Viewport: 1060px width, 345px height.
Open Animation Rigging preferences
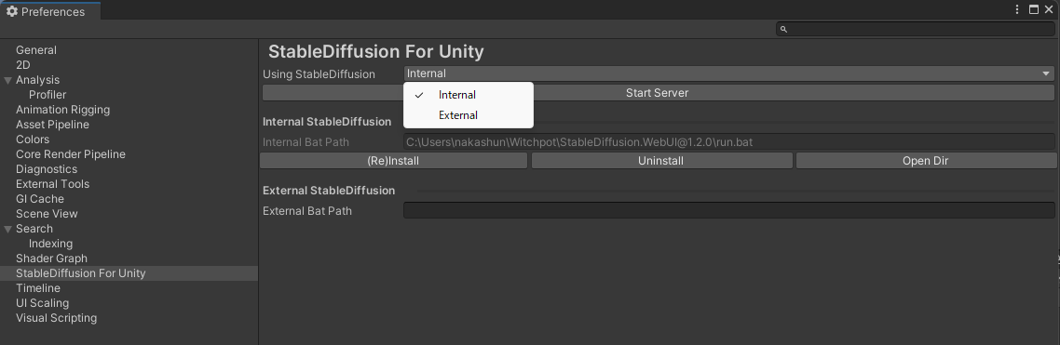pyautogui.click(x=62, y=110)
